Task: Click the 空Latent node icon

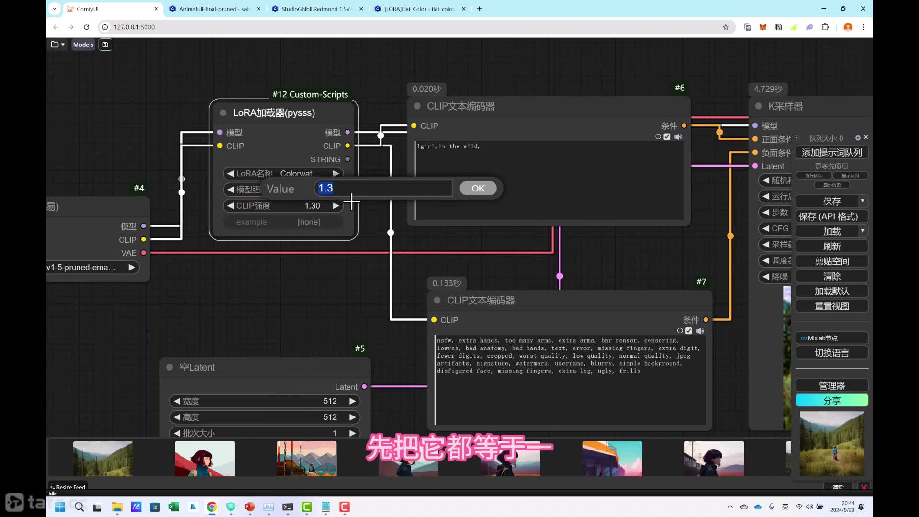Action: tap(170, 367)
